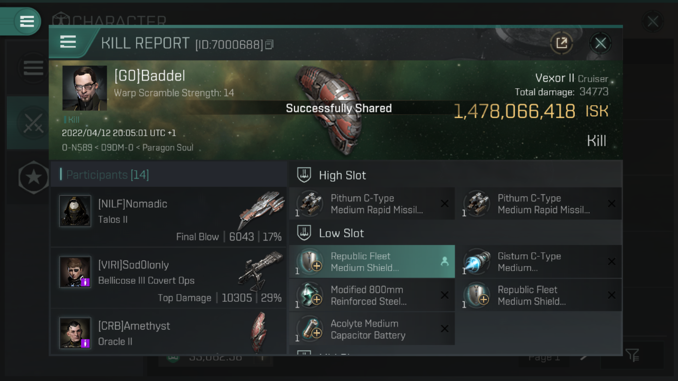Viewport: 678px width, 381px height.
Task: Open [CRB]Amethyst participant portrait
Action: click(x=75, y=333)
